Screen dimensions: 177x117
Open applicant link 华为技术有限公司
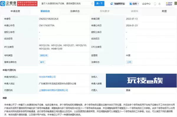pos(47,77)
